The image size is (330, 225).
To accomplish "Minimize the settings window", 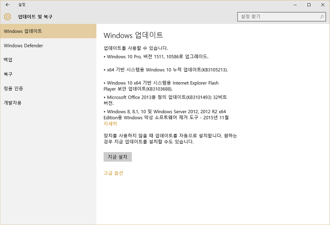I will tap(295, 5).
